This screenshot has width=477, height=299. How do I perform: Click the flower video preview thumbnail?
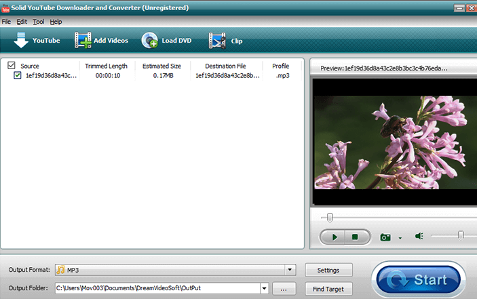tap(396, 142)
